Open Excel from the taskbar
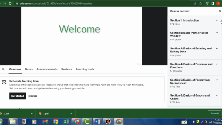222x125 pixels. [x=66, y=122]
